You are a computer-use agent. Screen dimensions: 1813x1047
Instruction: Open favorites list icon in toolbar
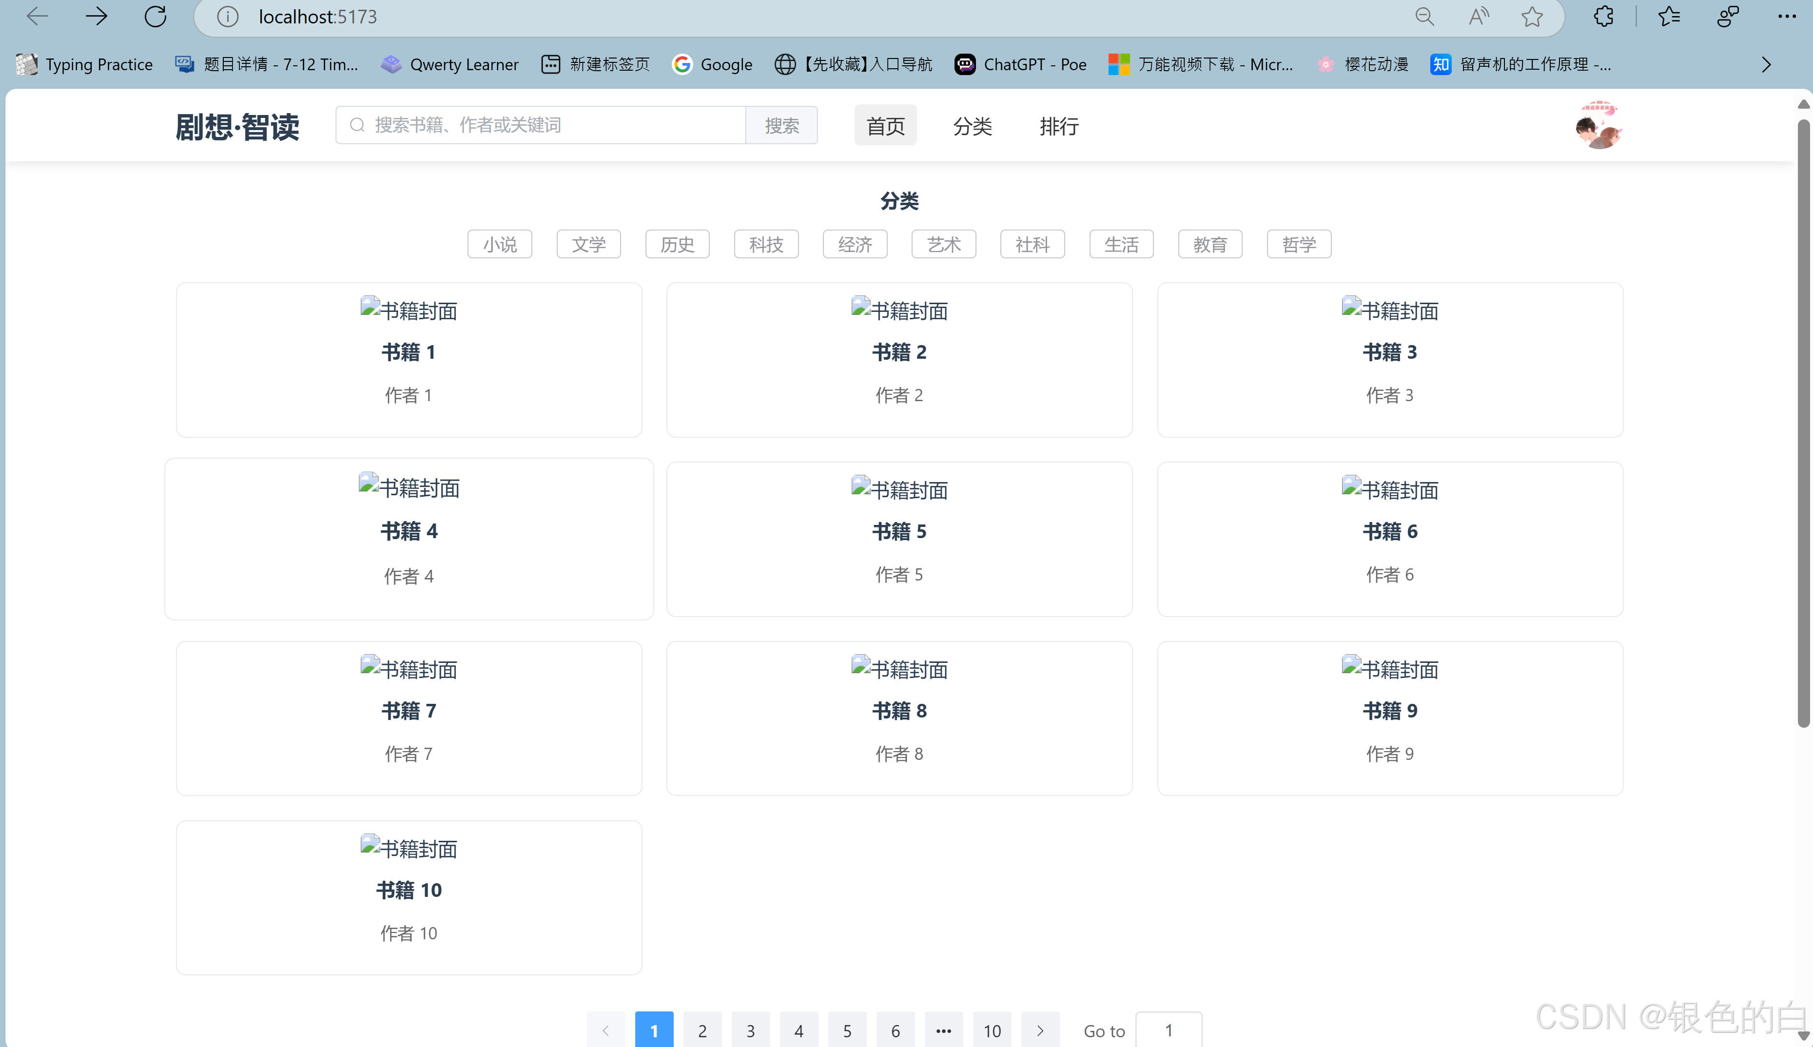[1668, 17]
